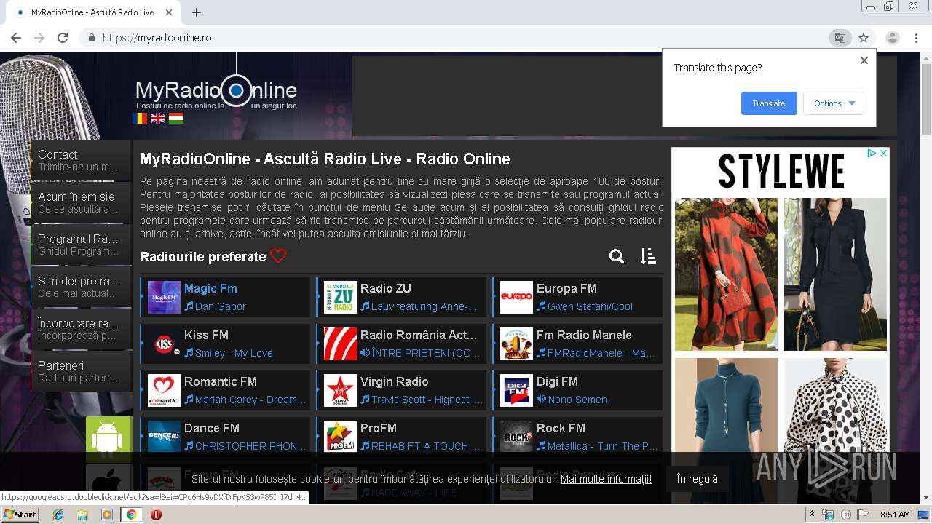Select the Hungarian flag language icon
The height and width of the screenshot is (524, 932).
pos(176,118)
